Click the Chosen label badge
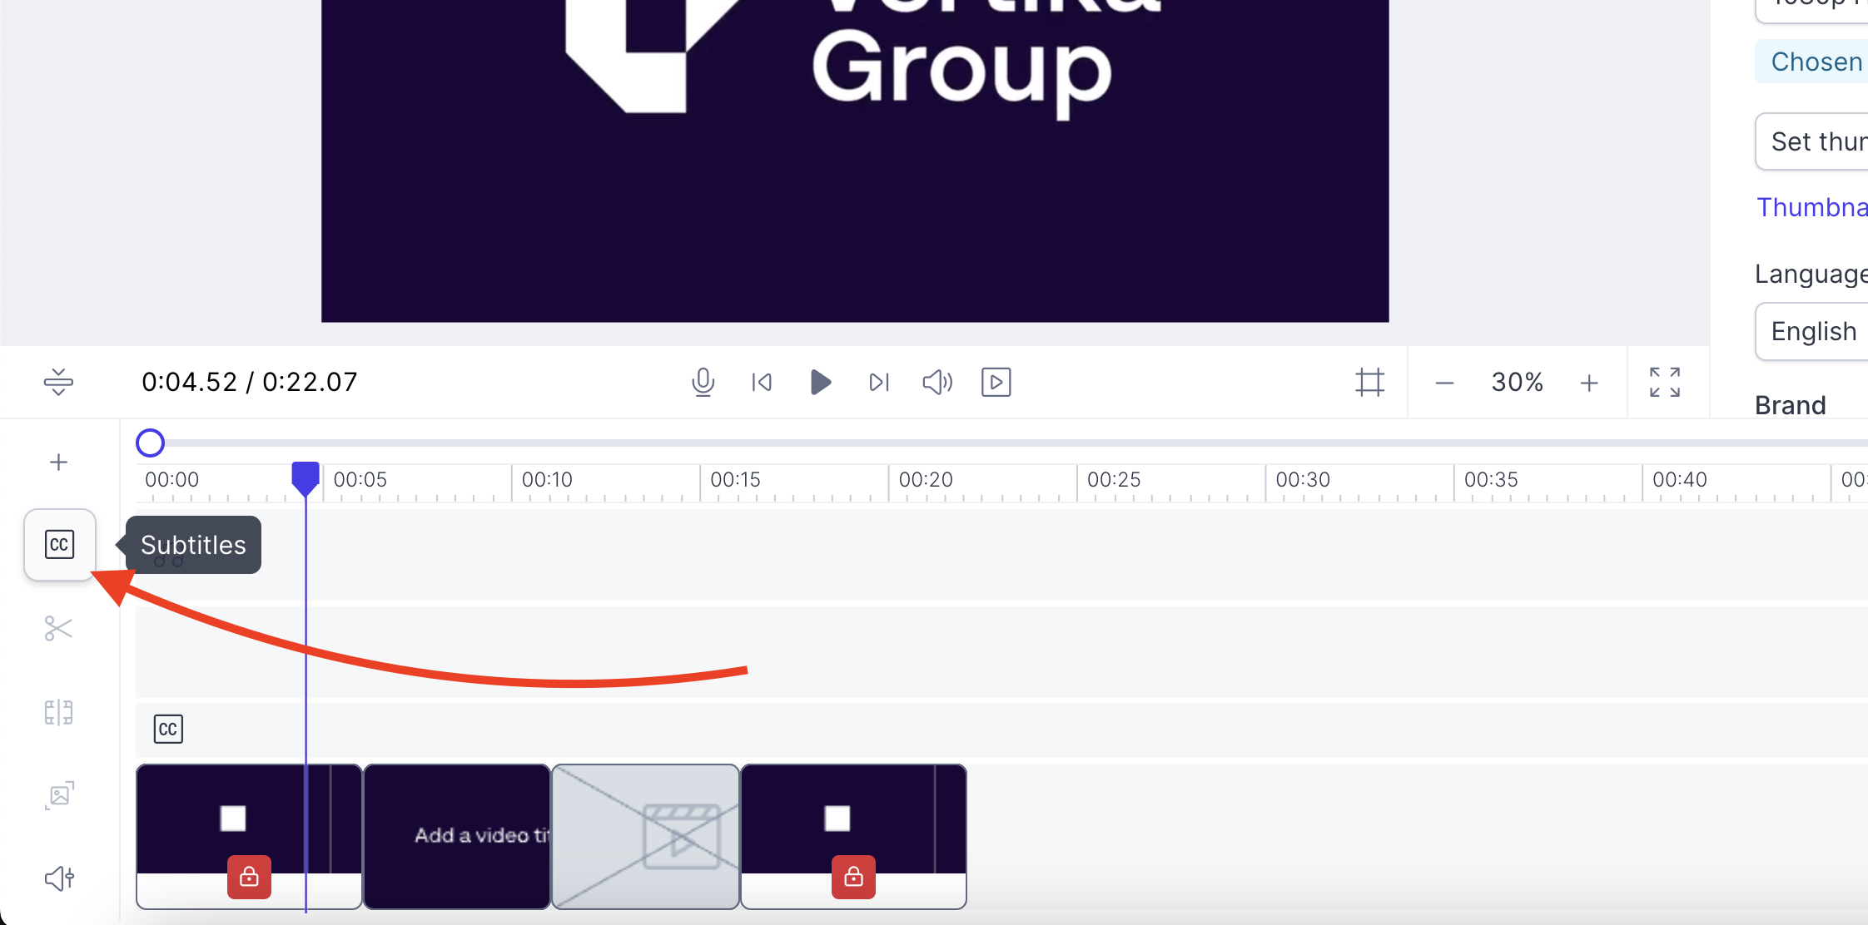The height and width of the screenshot is (925, 1868). pyautogui.click(x=1813, y=62)
